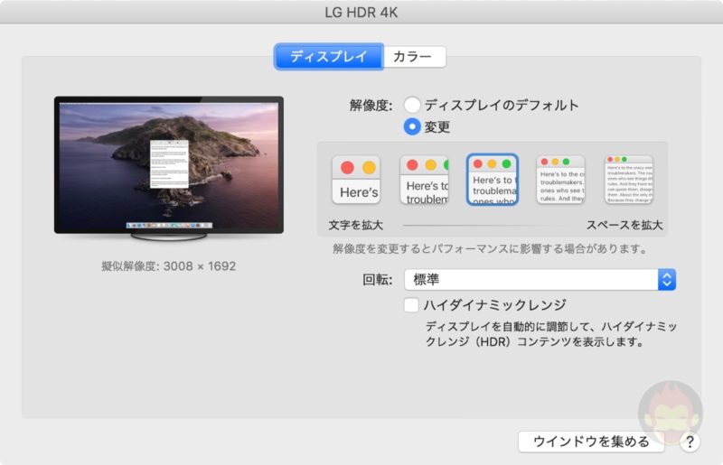This screenshot has width=723, height=465.
Task: Click the 文字を拡大 label
Action: [355, 226]
